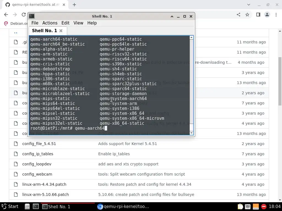
Task: Click file icon beside config_loopdev
Action: pos(16,164)
